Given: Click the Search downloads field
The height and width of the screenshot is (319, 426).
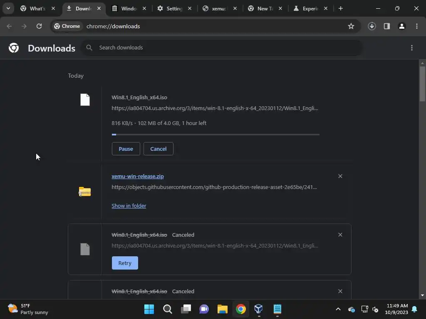Looking at the screenshot, I should pos(222,48).
